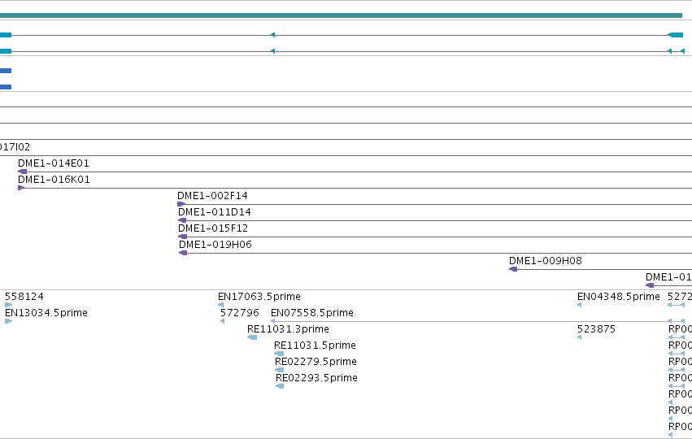
Task: Click the long teal gene bar at top
Action: [342, 15]
